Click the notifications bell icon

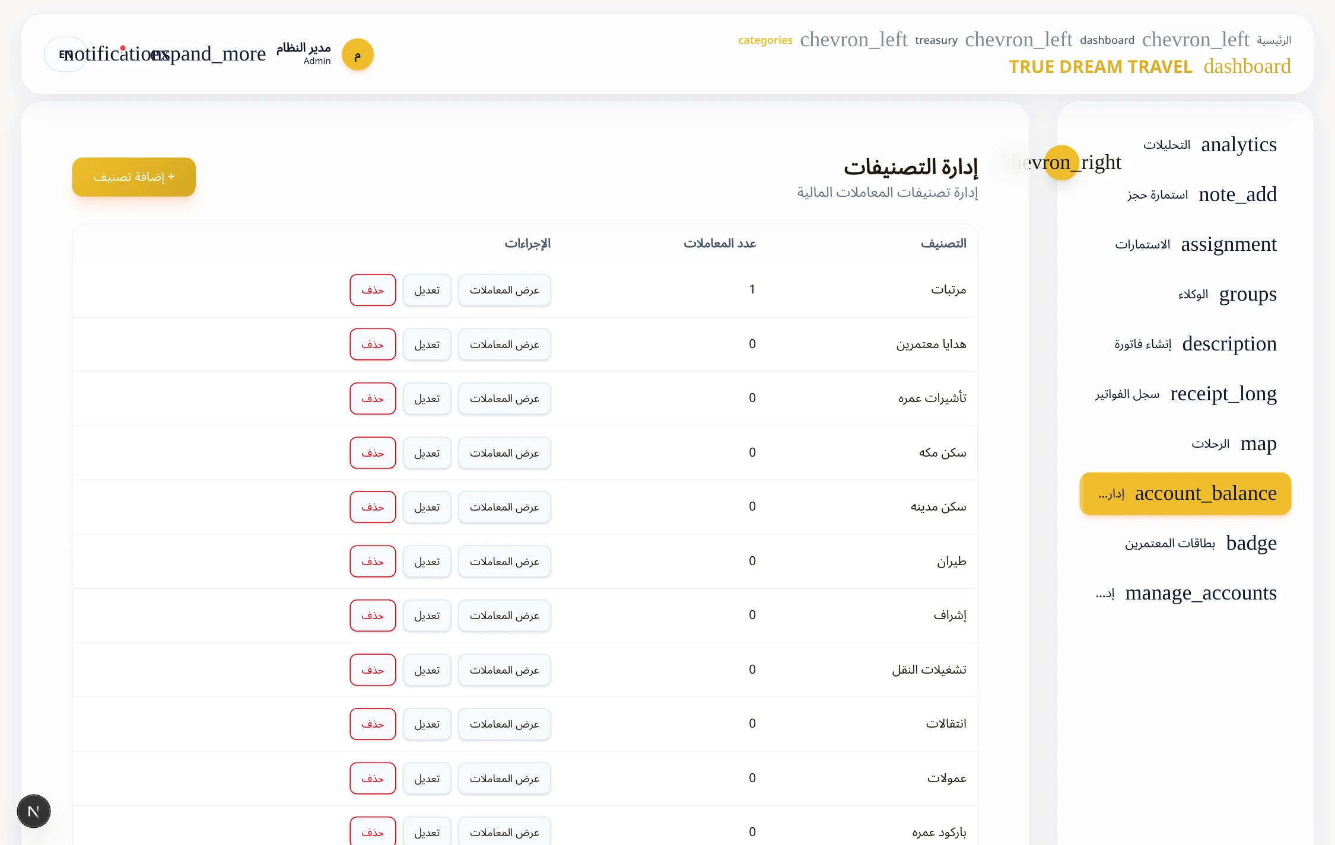point(116,54)
